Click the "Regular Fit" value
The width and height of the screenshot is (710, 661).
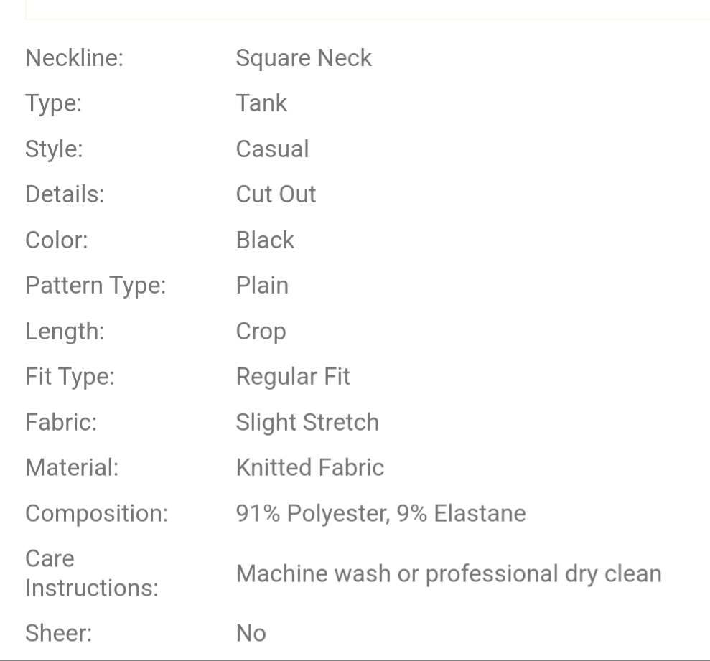pyautogui.click(x=293, y=376)
